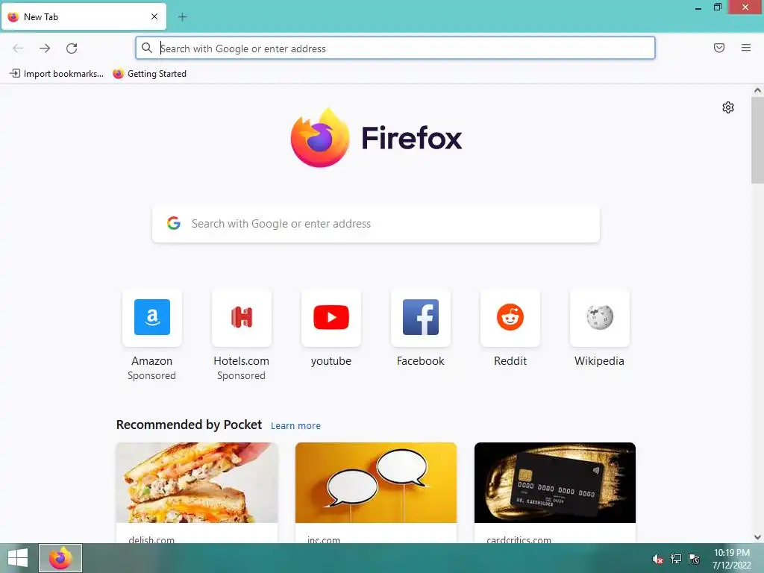The width and height of the screenshot is (764, 573).
Task: Click Learn more about Pocket
Action: pyautogui.click(x=295, y=426)
